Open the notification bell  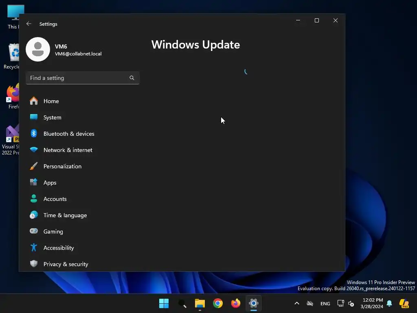click(x=389, y=303)
